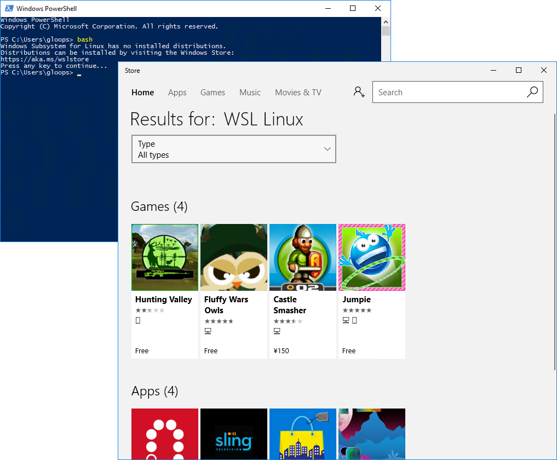This screenshot has width=557, height=460.
Task: Click the Windows PowerShell title bar text
Action: click(x=47, y=9)
